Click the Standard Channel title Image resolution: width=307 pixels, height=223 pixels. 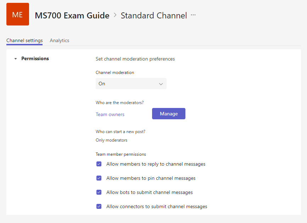[153, 16]
